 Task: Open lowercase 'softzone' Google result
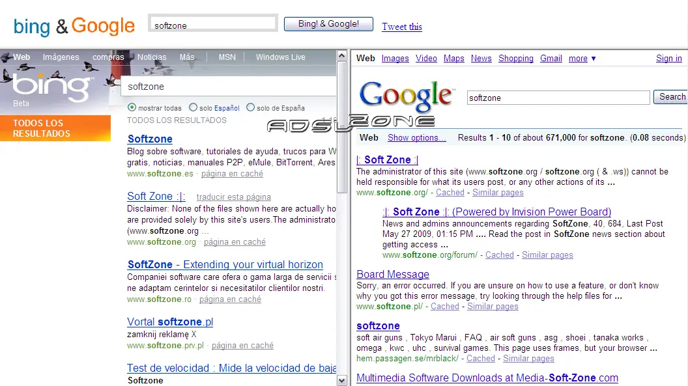tap(378, 326)
